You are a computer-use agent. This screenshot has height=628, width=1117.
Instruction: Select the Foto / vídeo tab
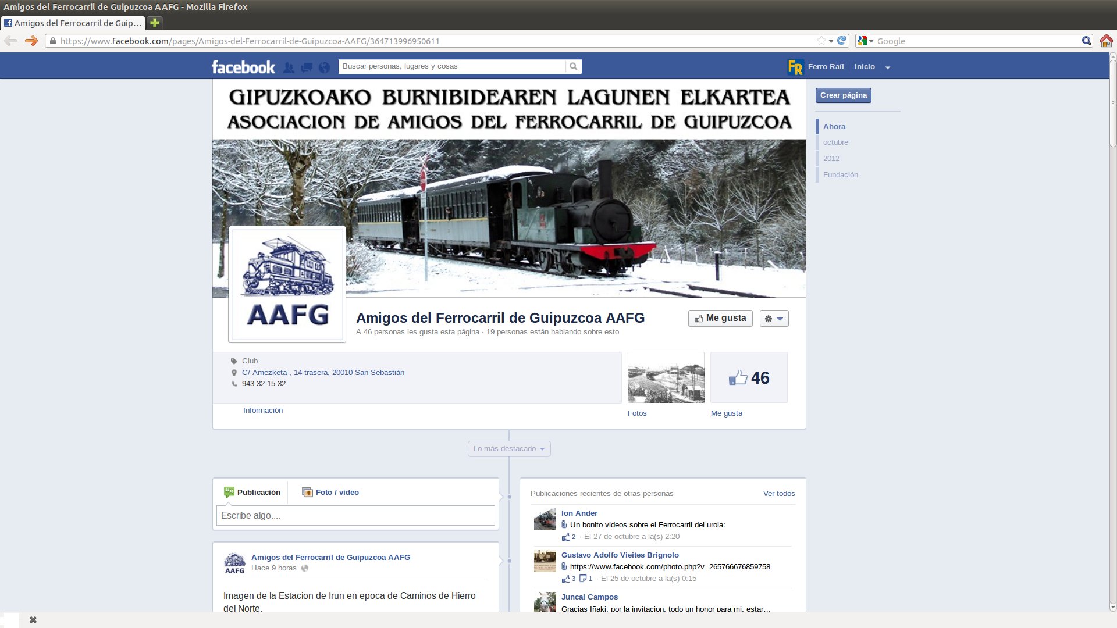click(330, 493)
